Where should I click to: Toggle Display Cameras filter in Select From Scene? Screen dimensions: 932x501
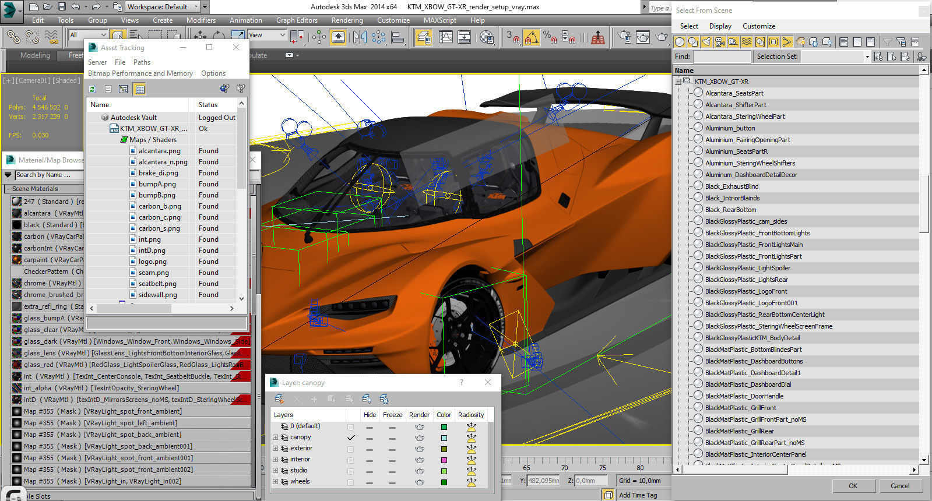click(x=720, y=42)
